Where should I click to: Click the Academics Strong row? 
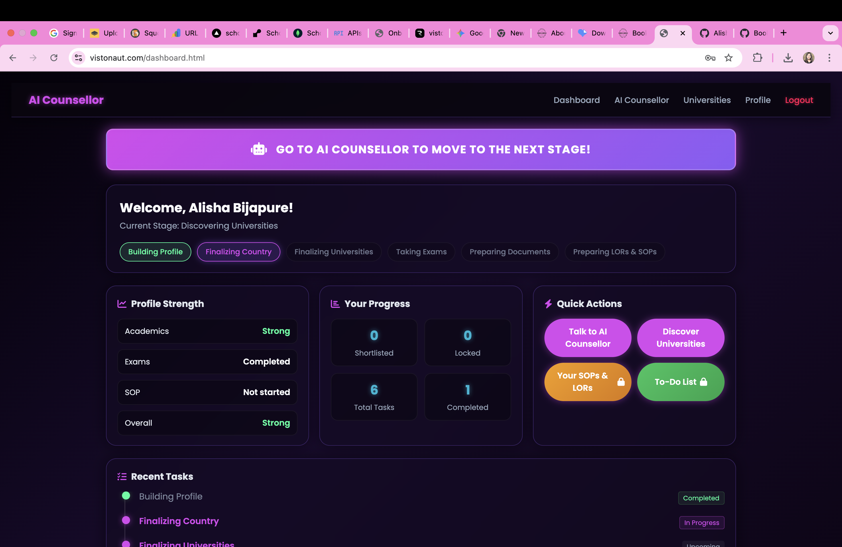207,331
